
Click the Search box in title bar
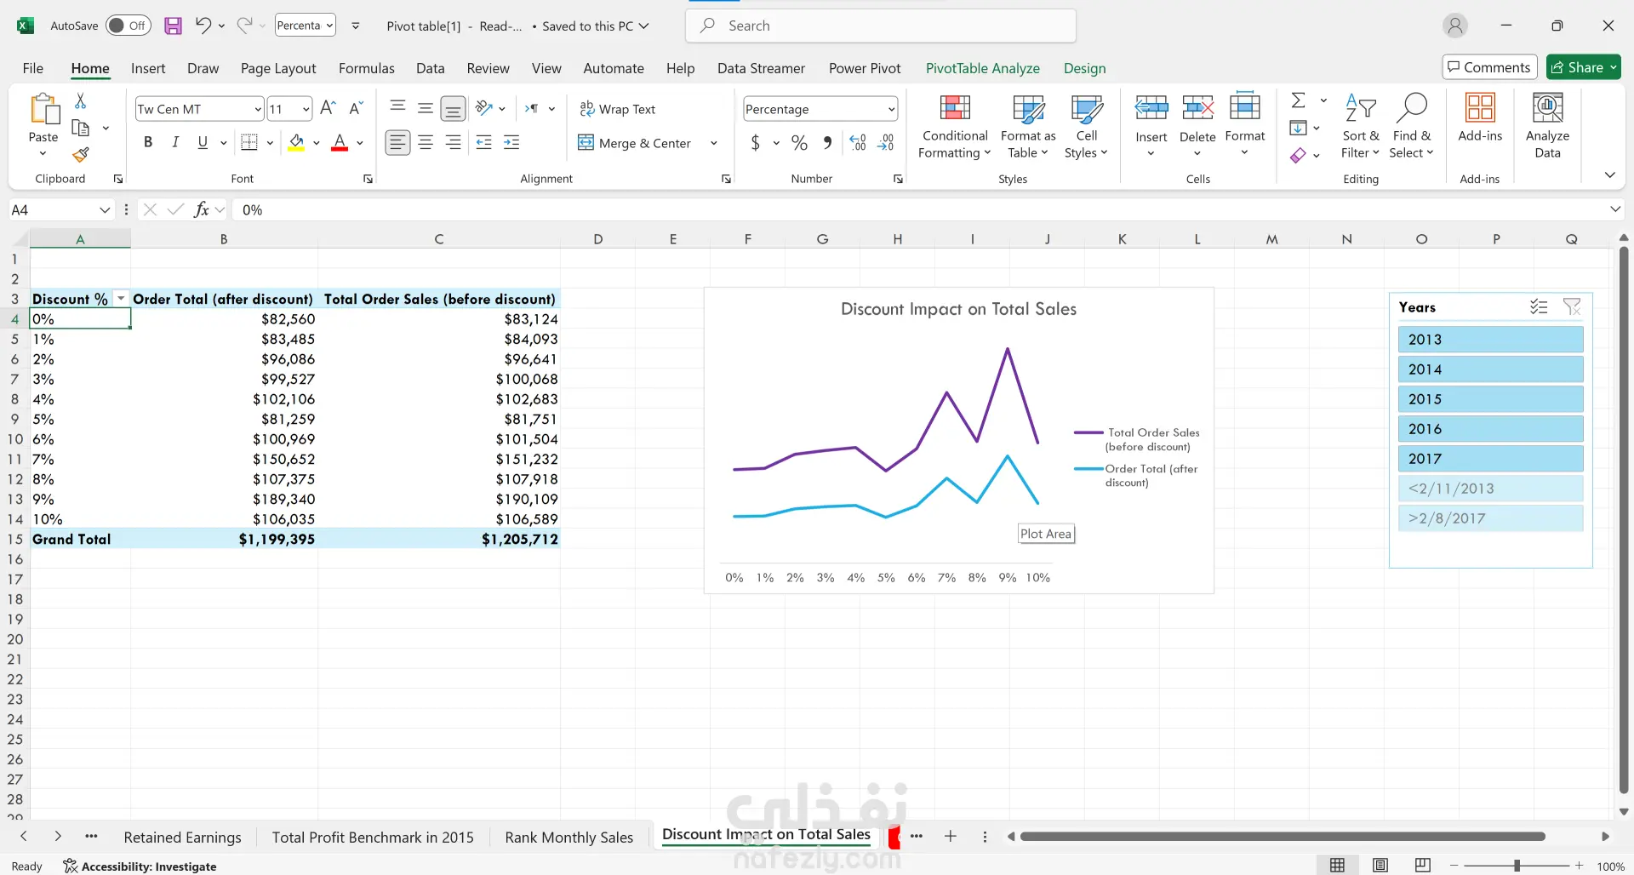[880, 26]
